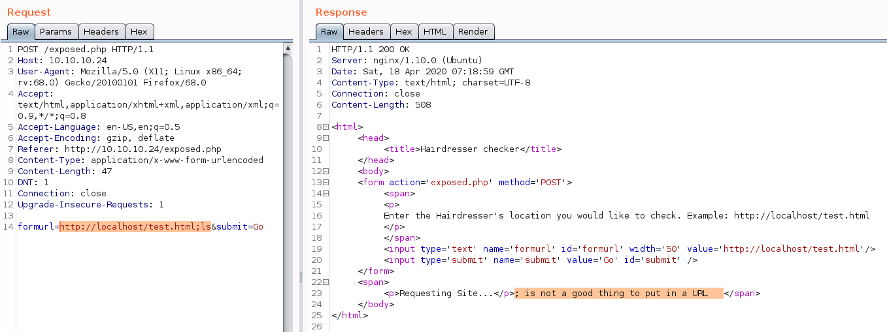The height and width of the screenshot is (332, 887).
Task: Collapse the <html> block at line 8
Action: 325,127
